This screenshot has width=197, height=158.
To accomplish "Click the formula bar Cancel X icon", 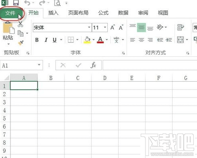I will pyautogui.click(x=63, y=65).
